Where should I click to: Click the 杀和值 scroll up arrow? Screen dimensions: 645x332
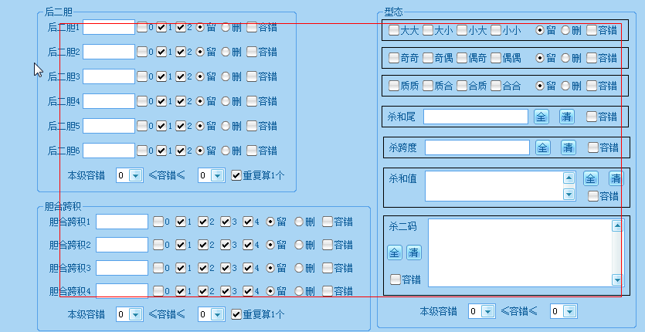pyautogui.click(x=569, y=178)
